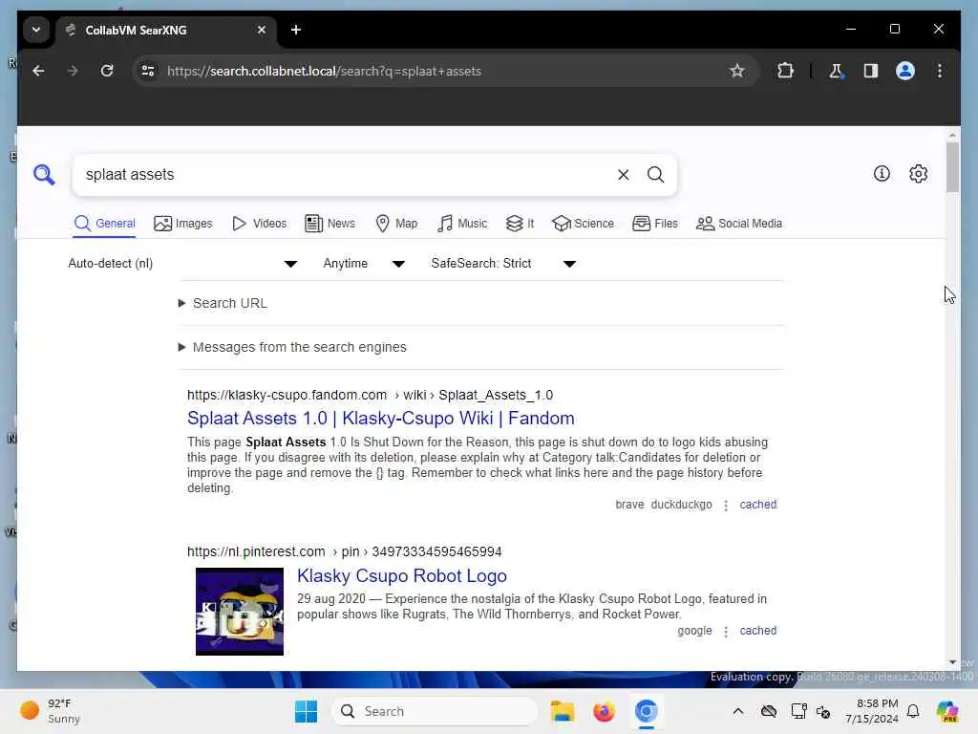
Task: Bookmark this page with the star icon
Action: point(737,71)
